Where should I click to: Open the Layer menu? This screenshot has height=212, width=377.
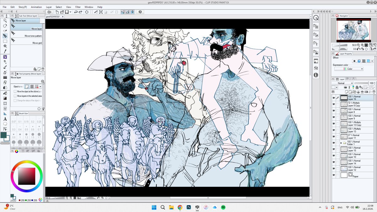pos(49,7)
